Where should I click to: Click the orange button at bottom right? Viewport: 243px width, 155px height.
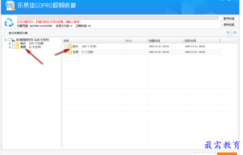227,154
